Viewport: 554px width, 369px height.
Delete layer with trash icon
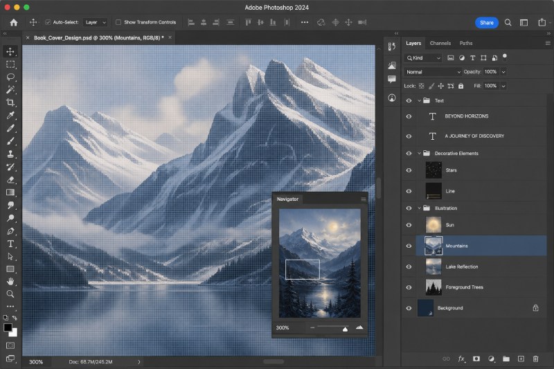(535, 359)
